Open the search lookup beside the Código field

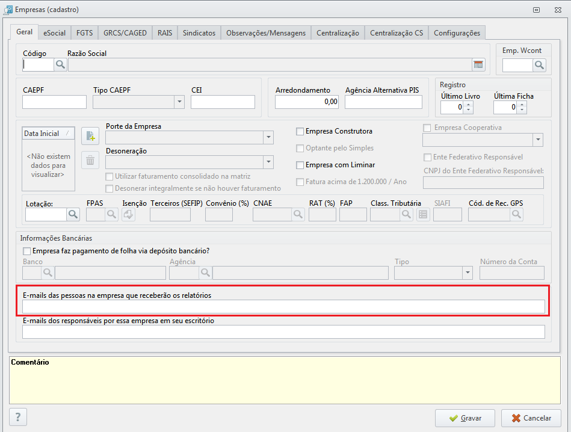60,65
